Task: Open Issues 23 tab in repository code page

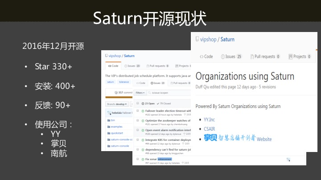Action: point(132,66)
